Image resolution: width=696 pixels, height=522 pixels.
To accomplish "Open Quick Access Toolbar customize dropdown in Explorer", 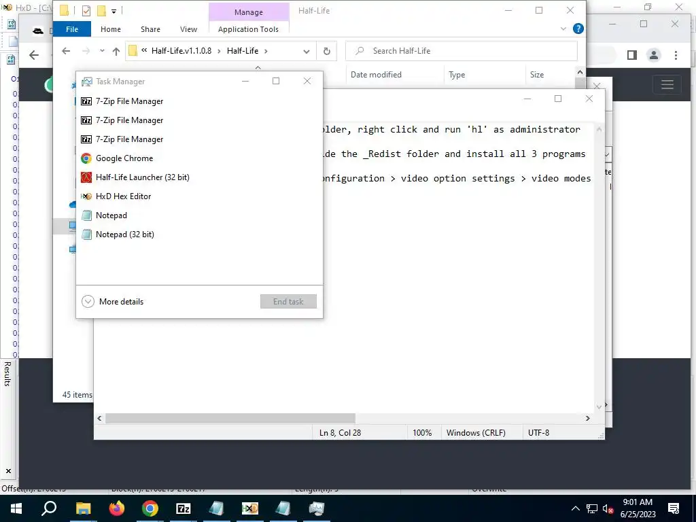I will pos(114,11).
